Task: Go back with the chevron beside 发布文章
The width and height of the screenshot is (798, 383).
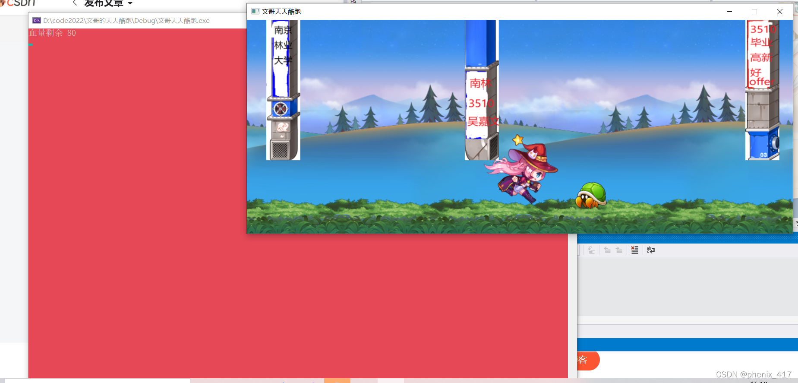Action: pos(75,3)
